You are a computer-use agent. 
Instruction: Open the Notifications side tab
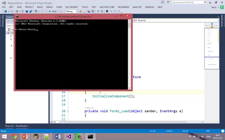tap(222, 21)
